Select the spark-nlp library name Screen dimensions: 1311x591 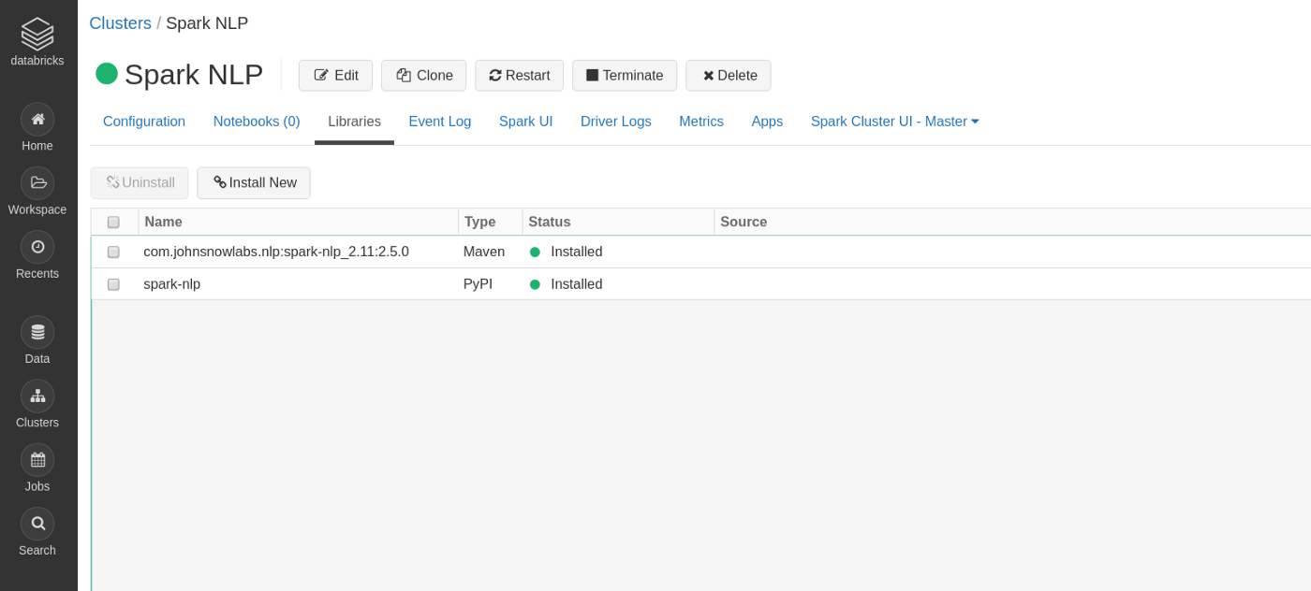coord(172,284)
